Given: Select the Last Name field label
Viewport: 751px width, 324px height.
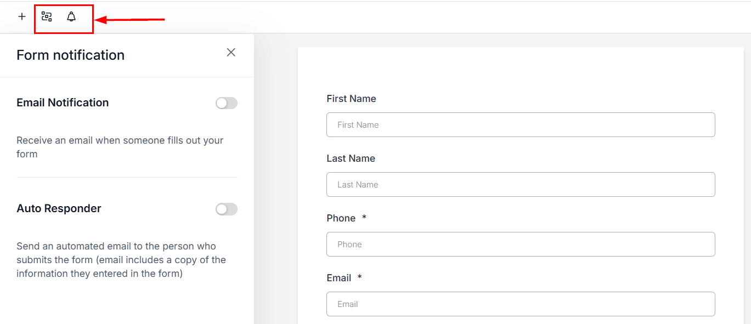Looking at the screenshot, I should pyautogui.click(x=351, y=158).
